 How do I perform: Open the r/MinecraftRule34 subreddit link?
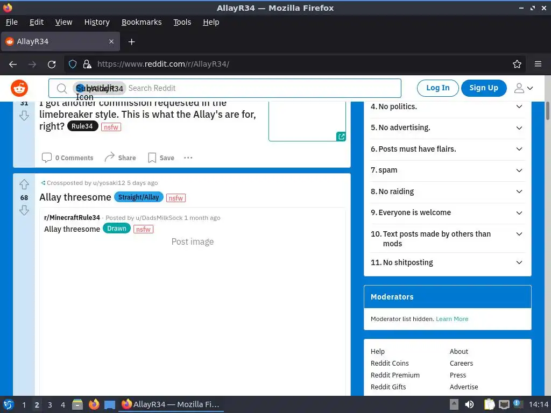[72, 218]
